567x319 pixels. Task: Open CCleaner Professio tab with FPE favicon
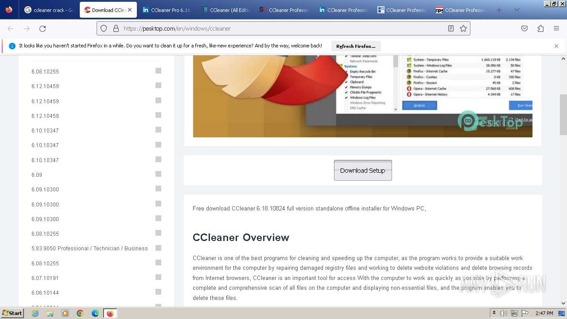tap(461, 10)
